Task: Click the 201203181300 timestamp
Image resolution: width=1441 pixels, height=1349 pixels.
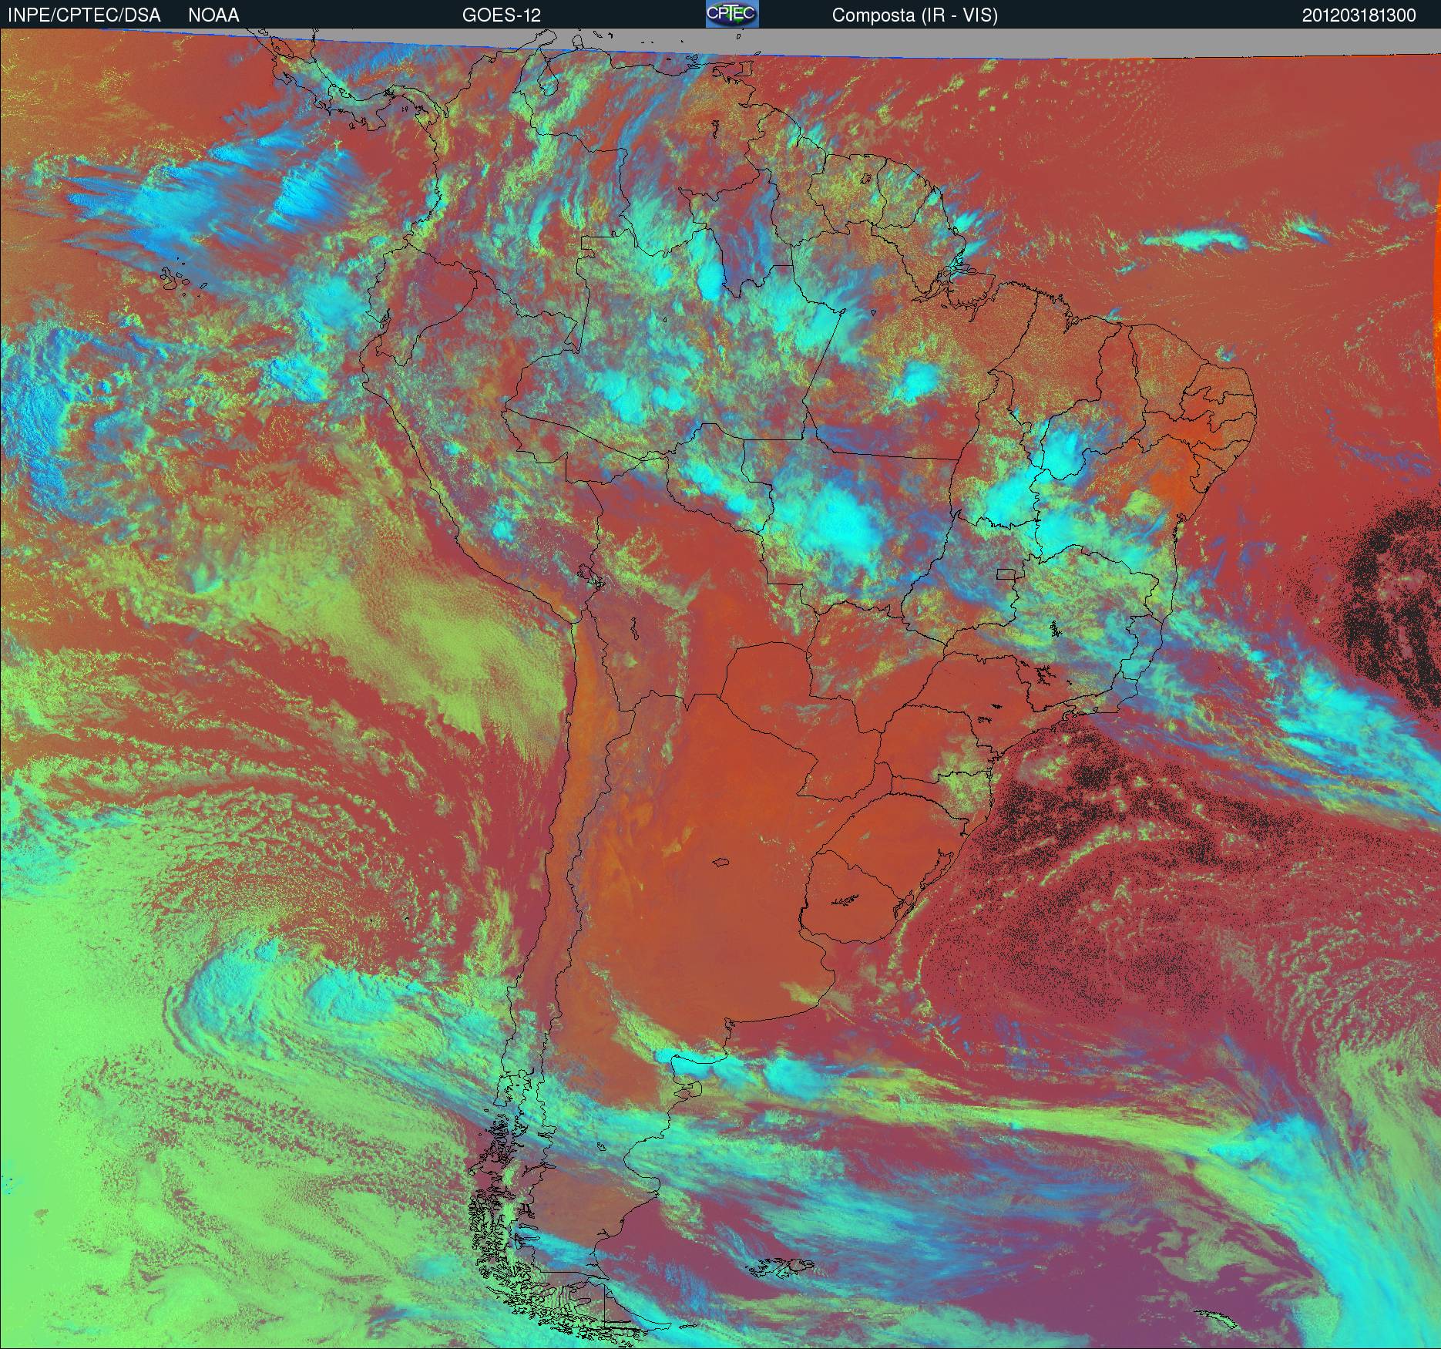Action: (x=1359, y=15)
